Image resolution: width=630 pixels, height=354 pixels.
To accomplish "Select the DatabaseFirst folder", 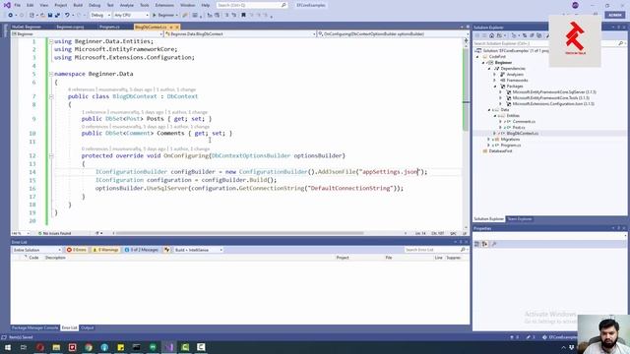I will [500, 151].
